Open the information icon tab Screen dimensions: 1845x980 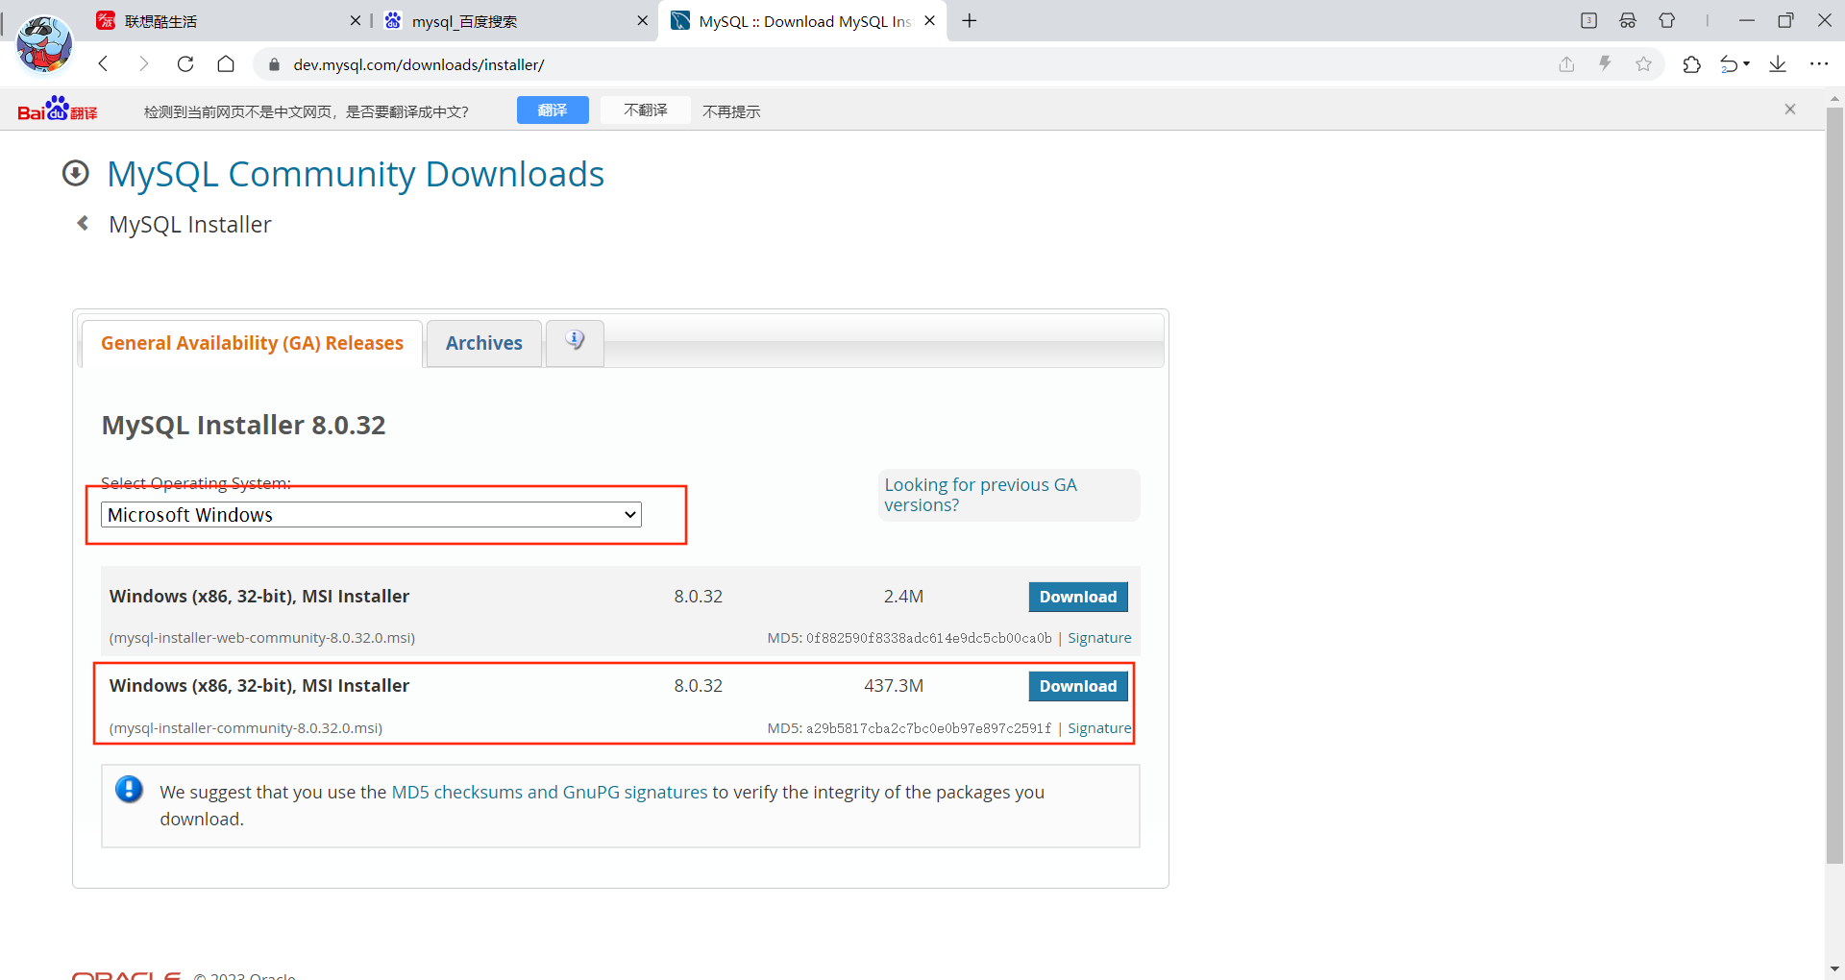pos(575,341)
